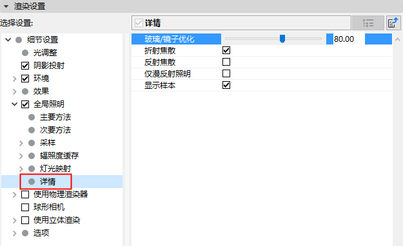Click the import/export settings icon
This screenshot has width=403, height=246.
click(393, 23)
